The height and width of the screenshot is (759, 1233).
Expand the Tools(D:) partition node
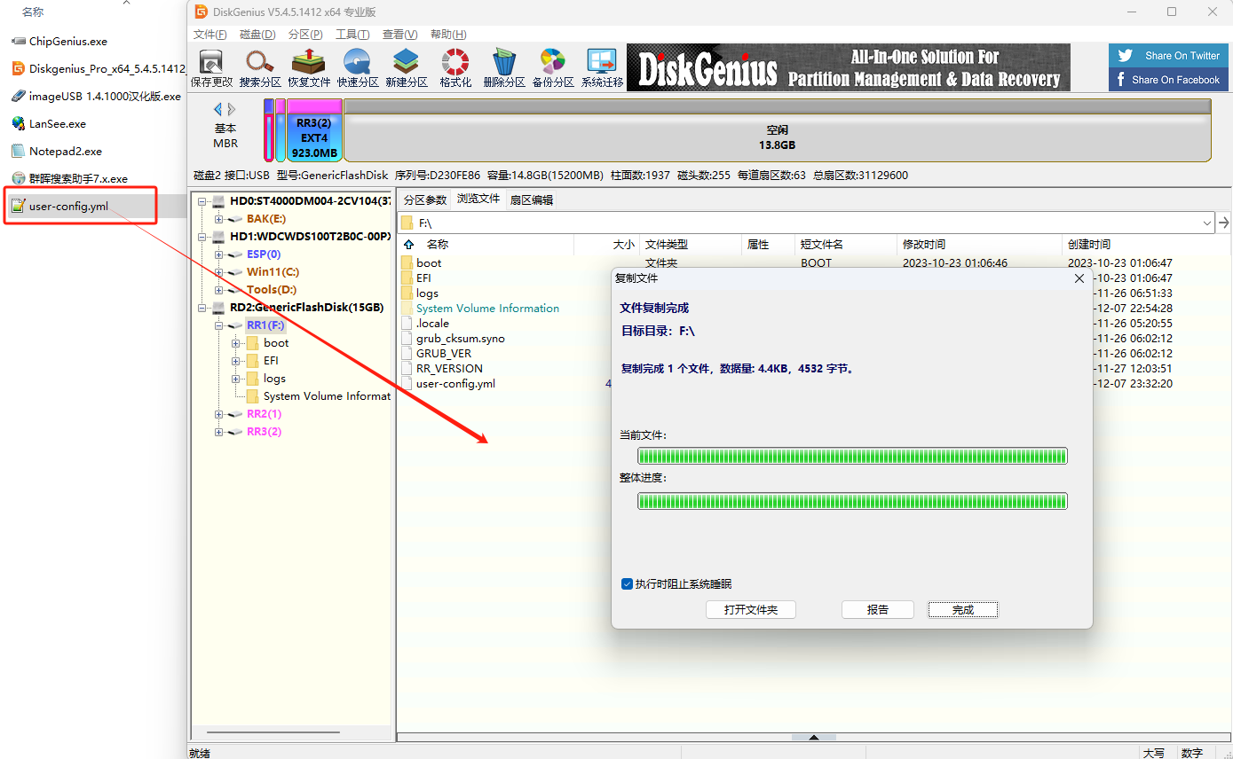point(218,290)
